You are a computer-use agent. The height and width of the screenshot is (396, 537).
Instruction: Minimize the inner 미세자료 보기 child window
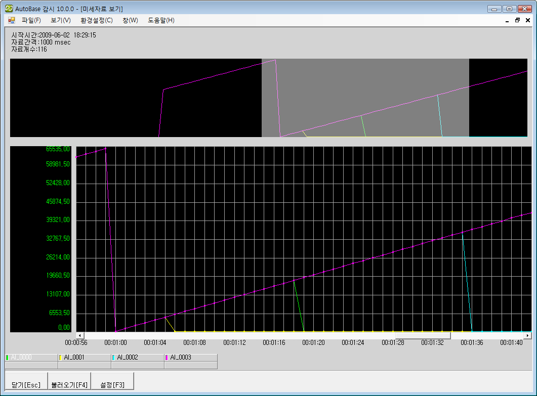pyautogui.click(x=507, y=20)
